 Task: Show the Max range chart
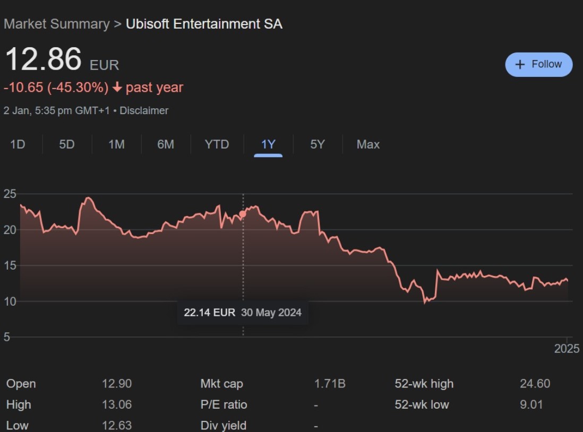(x=368, y=144)
